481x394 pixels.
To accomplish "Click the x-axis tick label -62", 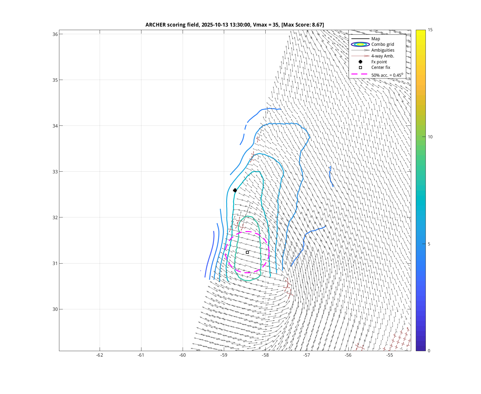I will 100,355.
